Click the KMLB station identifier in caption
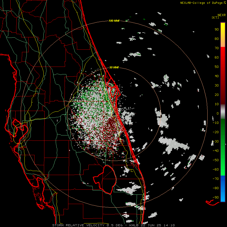 point(134,225)
